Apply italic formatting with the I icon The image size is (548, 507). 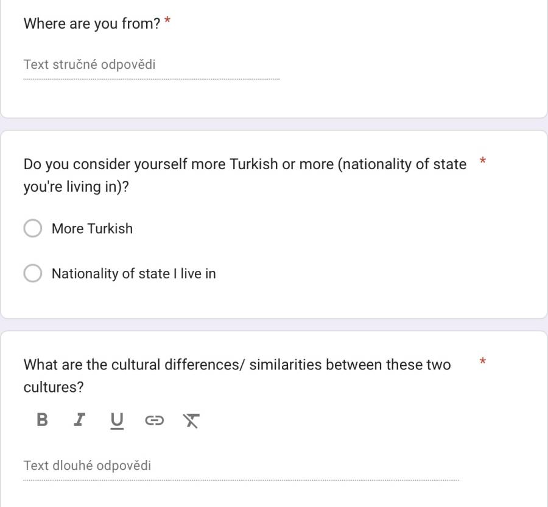80,419
